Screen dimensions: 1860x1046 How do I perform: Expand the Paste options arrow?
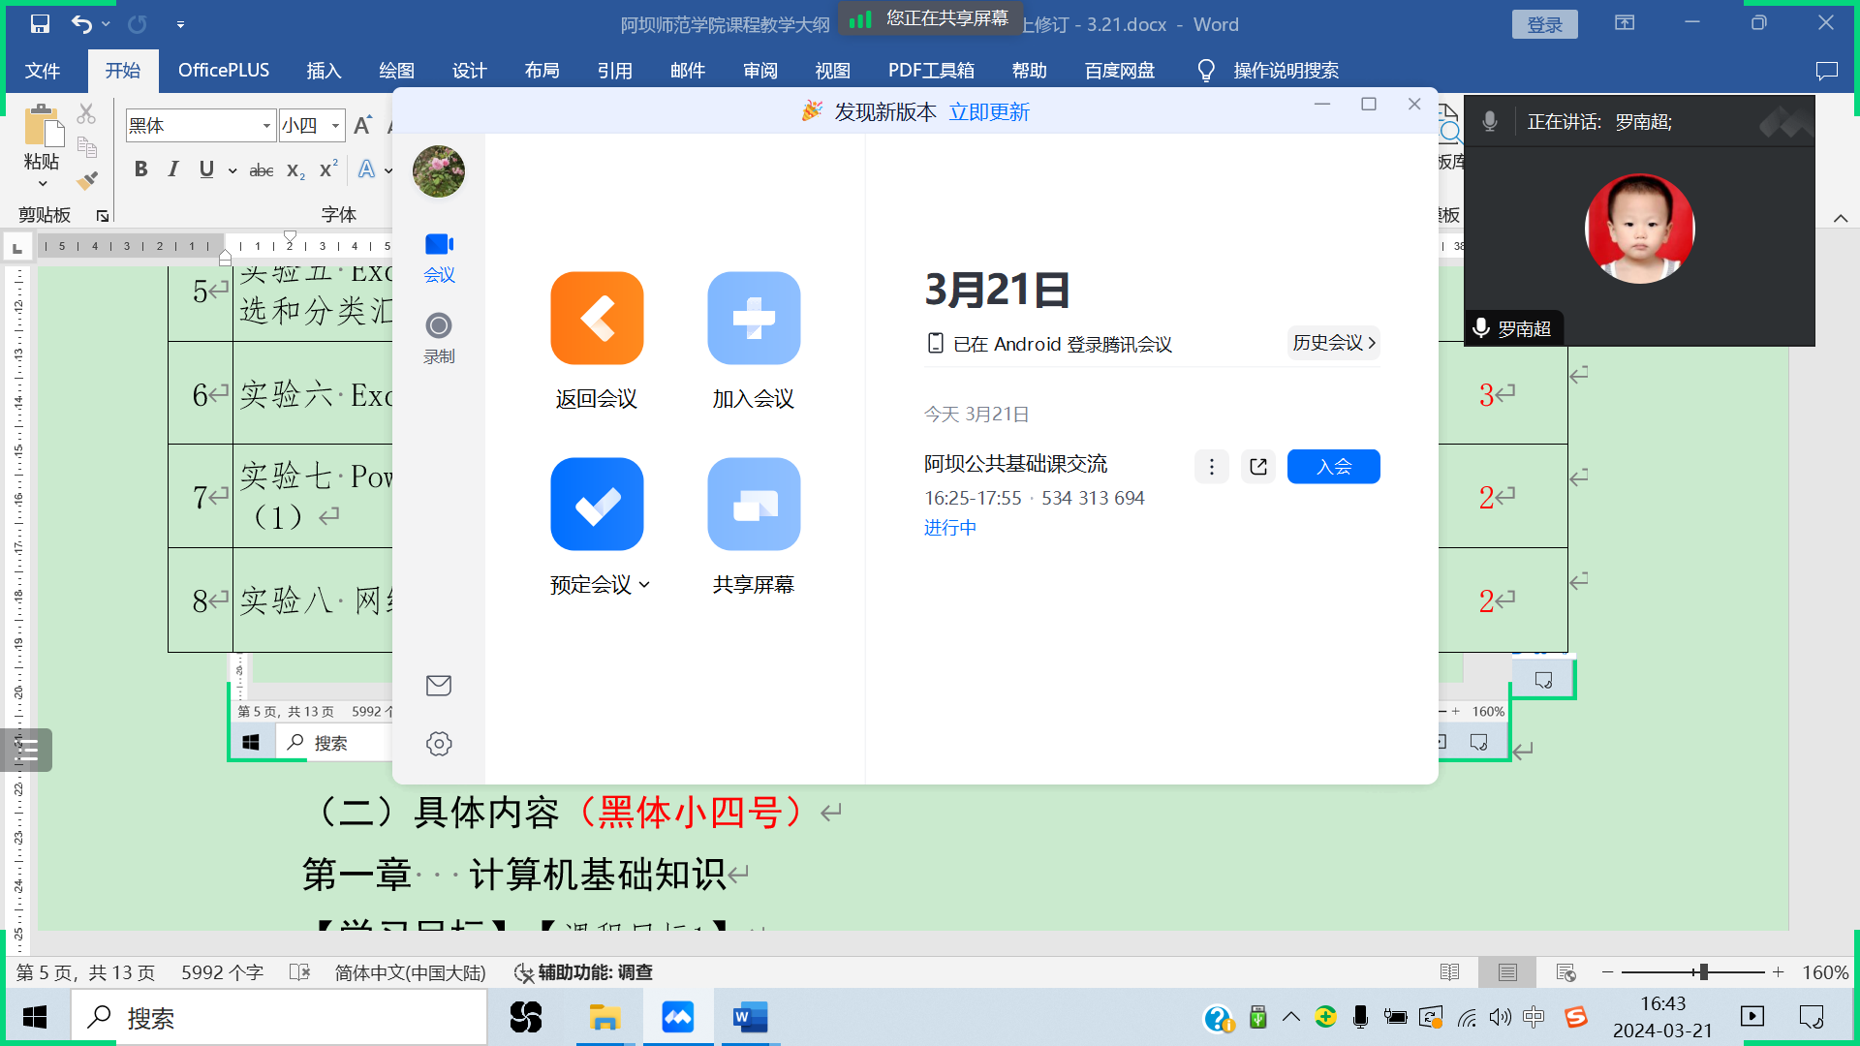point(42,184)
